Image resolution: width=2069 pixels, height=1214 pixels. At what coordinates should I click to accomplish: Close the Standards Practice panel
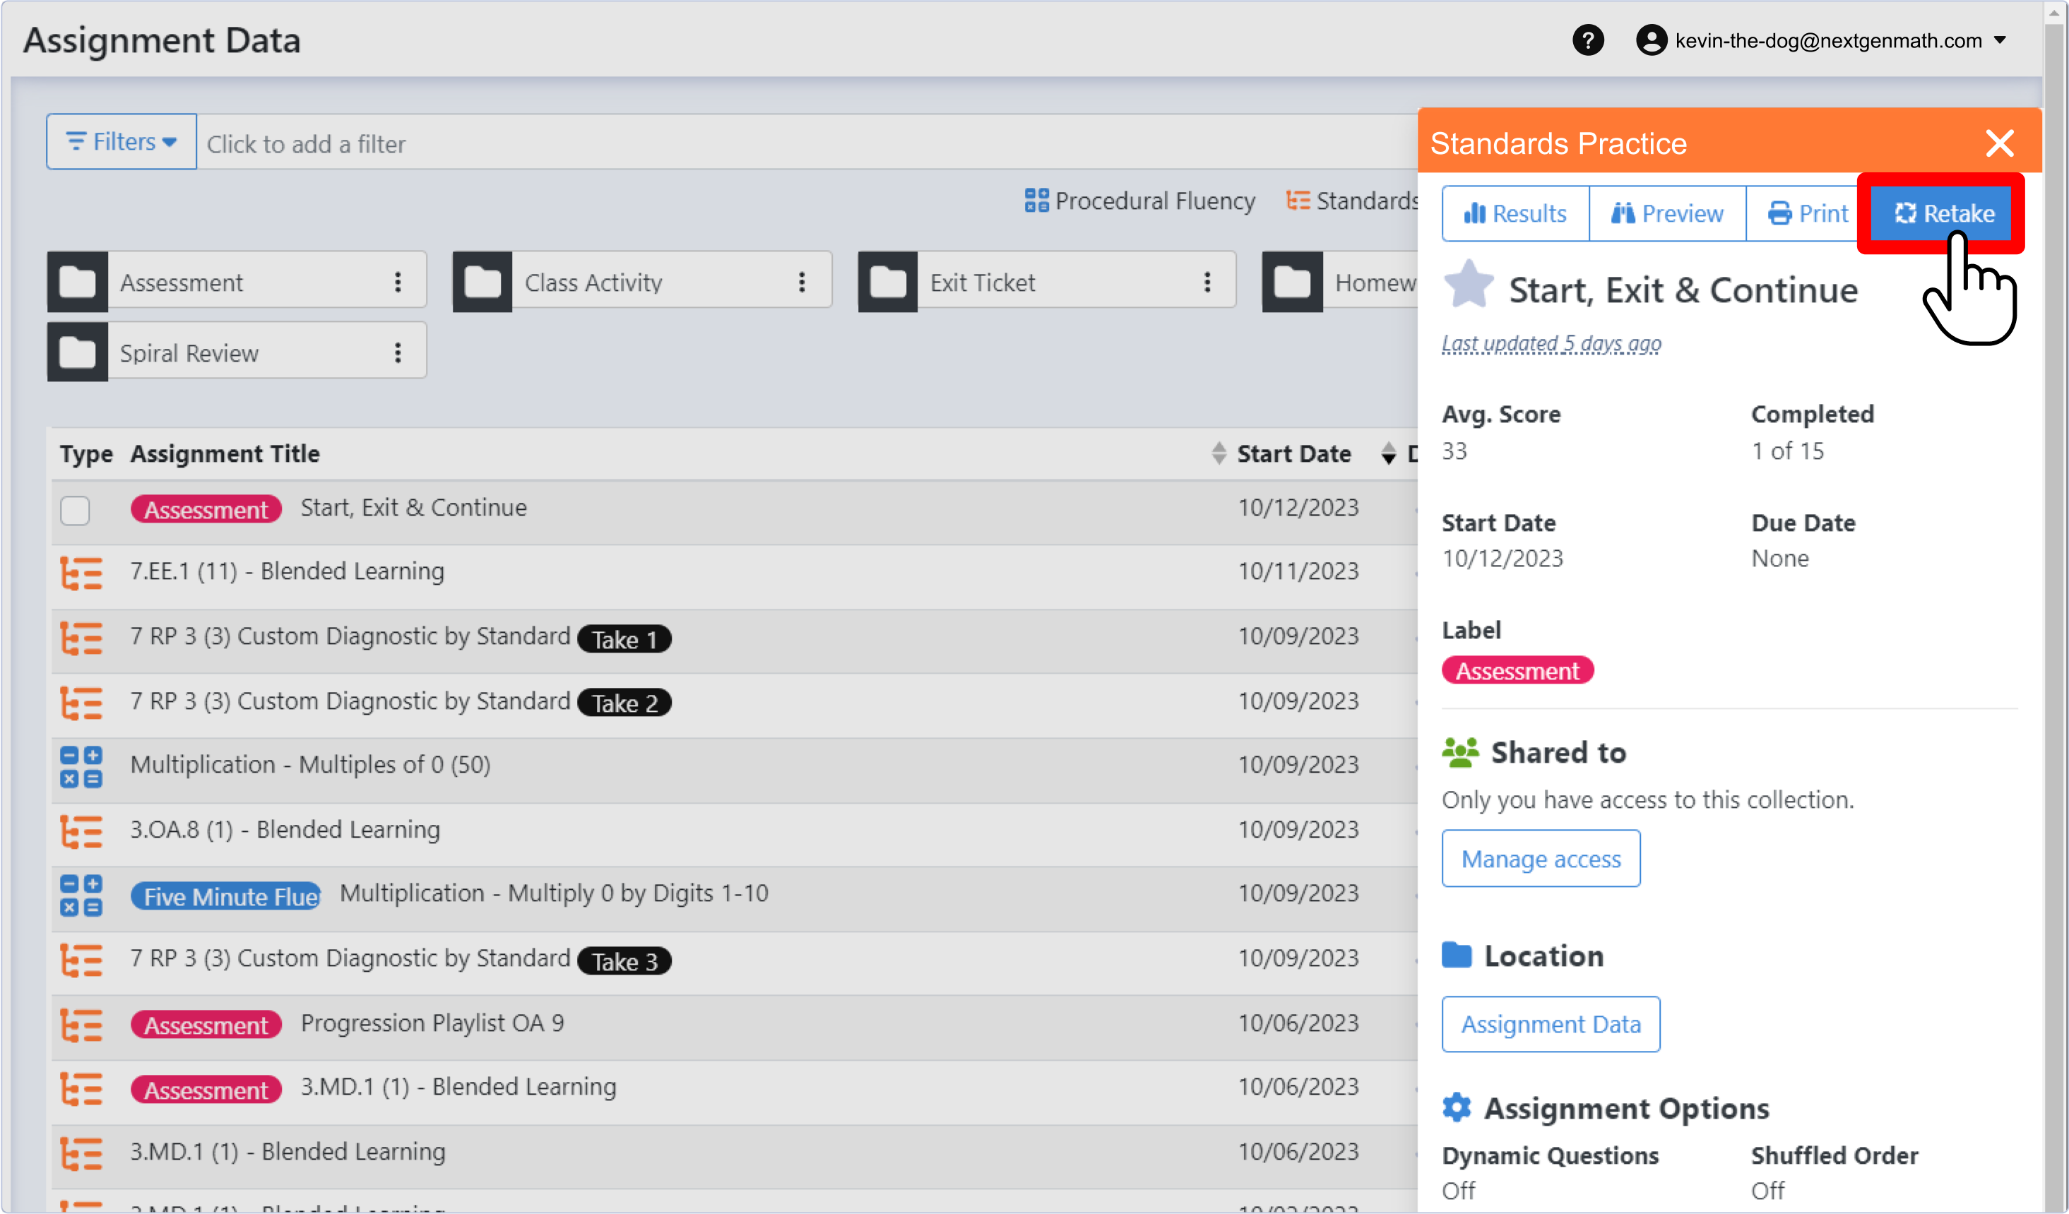point(2000,143)
